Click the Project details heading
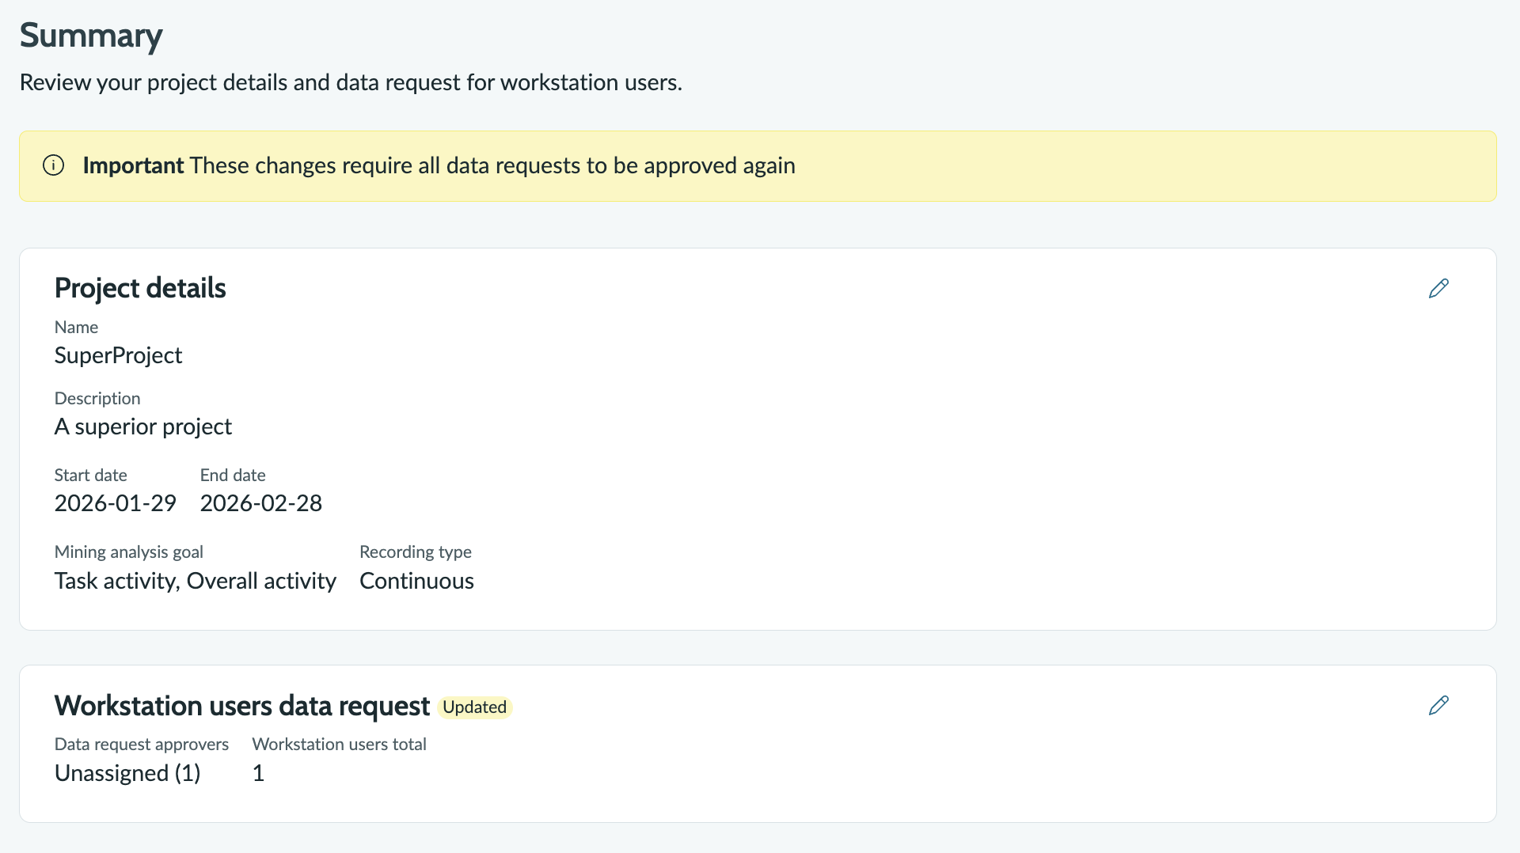 pos(140,288)
